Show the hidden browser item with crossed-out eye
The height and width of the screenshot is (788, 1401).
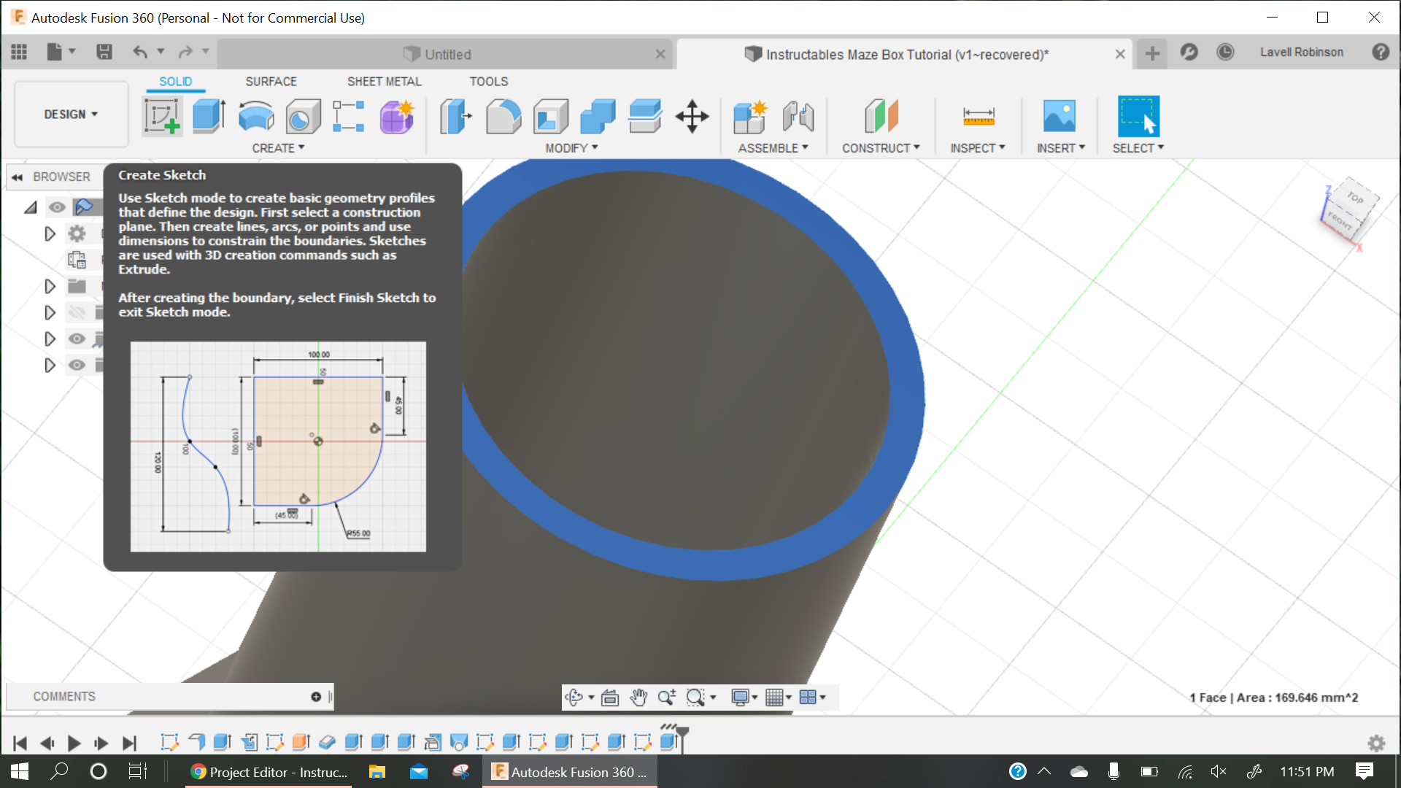[x=77, y=312]
